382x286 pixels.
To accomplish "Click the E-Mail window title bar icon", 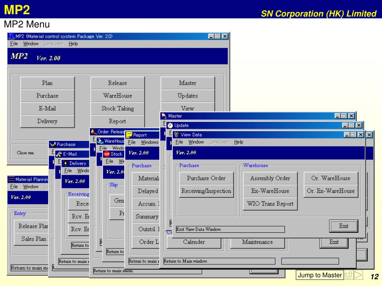I will tap(59, 154).
